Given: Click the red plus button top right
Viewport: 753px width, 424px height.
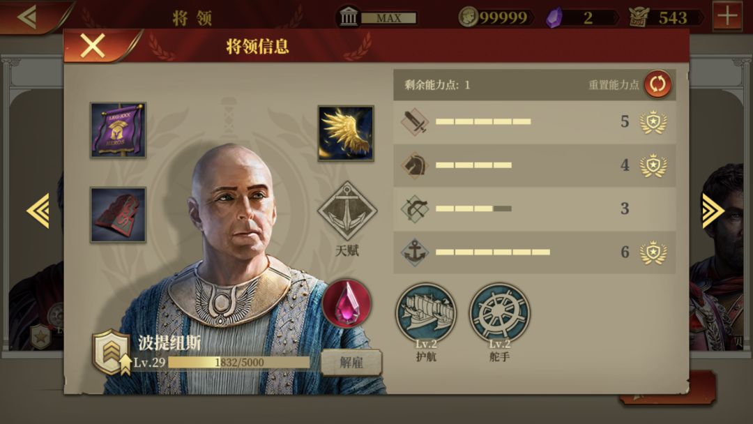Looking at the screenshot, I should tap(727, 17).
